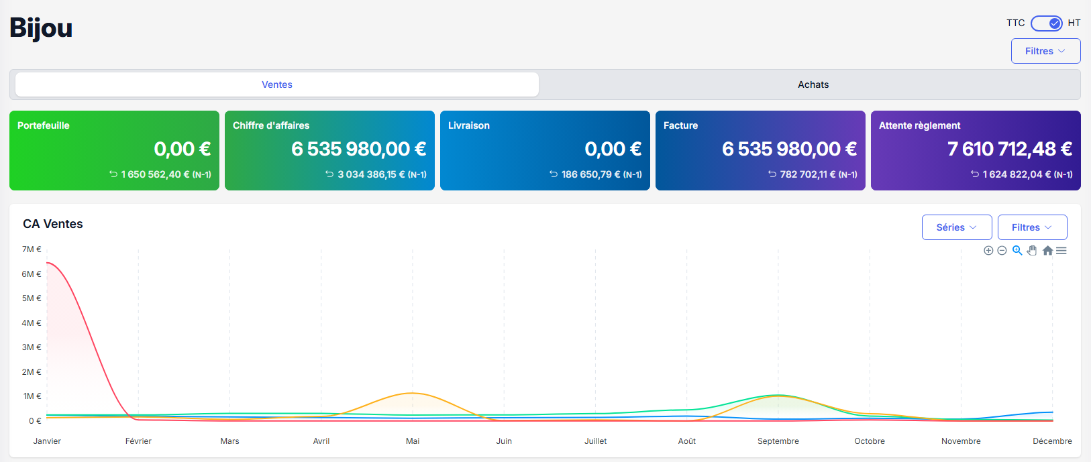
Task: Open the Chiffre d'affaires card
Action: click(x=329, y=150)
